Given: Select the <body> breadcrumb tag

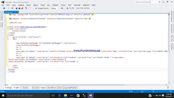Looking at the screenshot, I should click(43, 88).
